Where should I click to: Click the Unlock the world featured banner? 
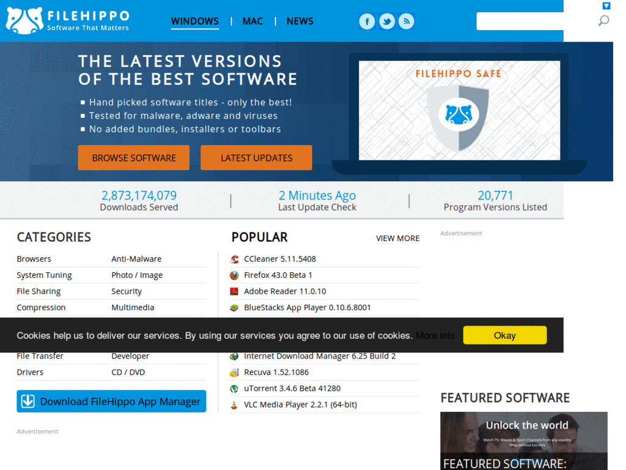(x=524, y=441)
